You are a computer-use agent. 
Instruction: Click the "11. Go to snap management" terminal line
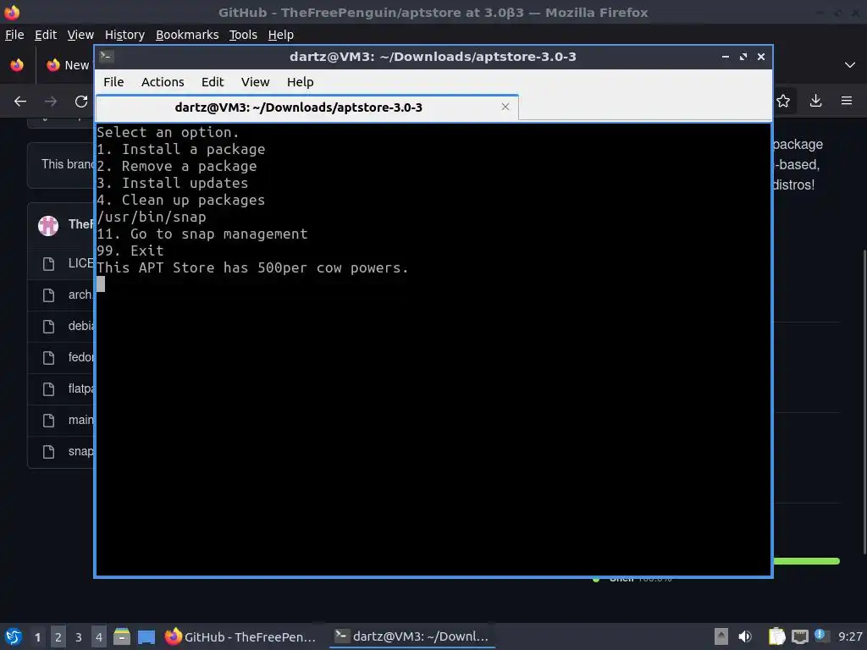coord(202,234)
